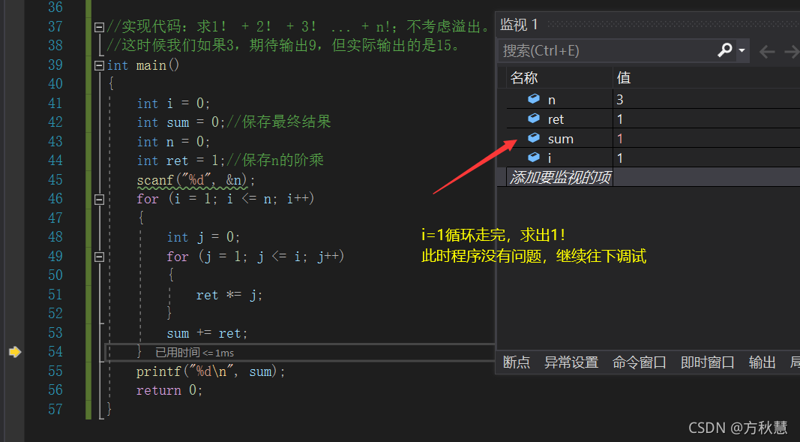Collapse the comment block at line 37

point(100,27)
